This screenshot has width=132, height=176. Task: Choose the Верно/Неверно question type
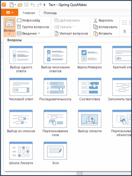pyautogui.click(x=90, y=57)
